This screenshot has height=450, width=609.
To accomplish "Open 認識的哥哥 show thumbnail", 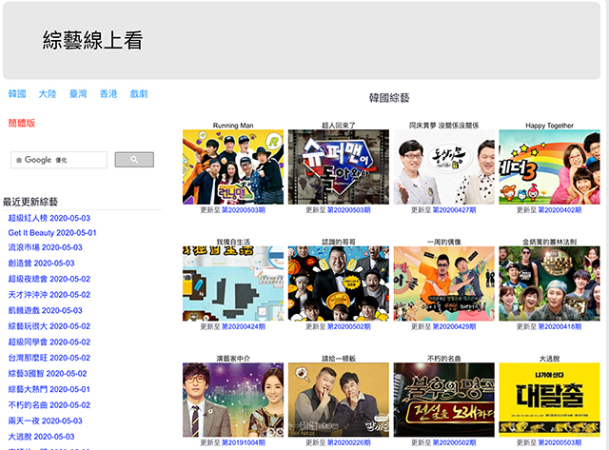I will (x=339, y=284).
